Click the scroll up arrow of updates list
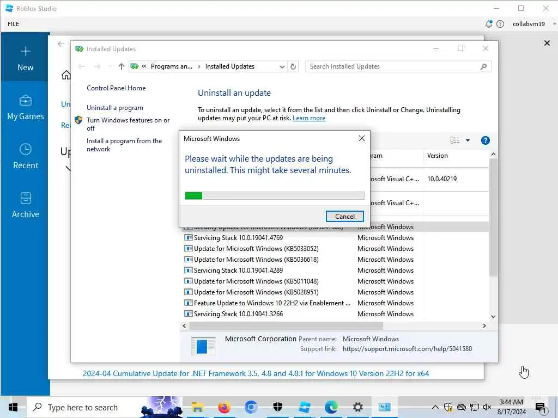Image resolution: width=558 pixels, height=418 pixels. tap(493, 154)
